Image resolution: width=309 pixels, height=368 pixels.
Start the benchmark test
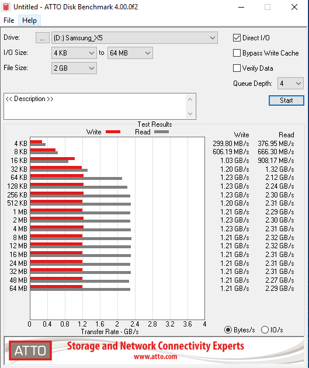(286, 100)
